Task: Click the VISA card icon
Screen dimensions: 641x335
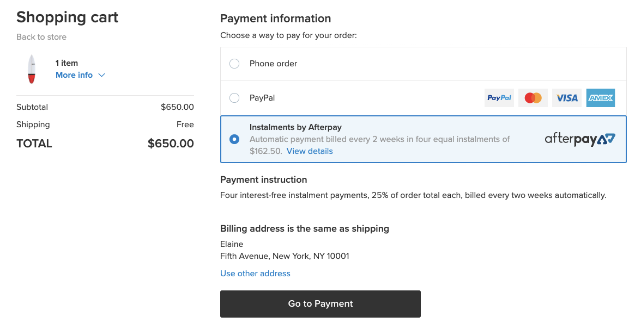Action: click(566, 98)
